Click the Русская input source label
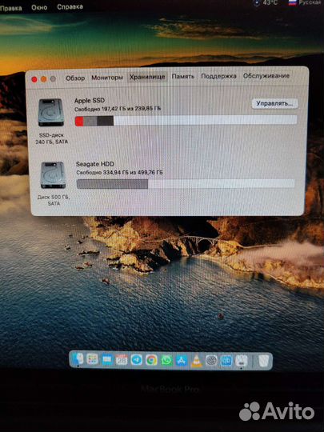This screenshot has width=324, height=432. tap(310, 2)
